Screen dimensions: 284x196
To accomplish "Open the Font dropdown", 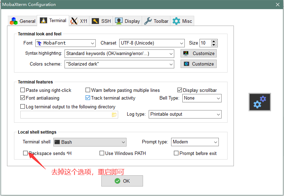I will coord(66,43).
